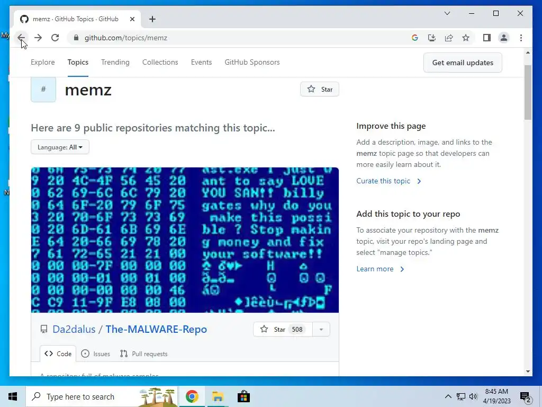Click the address bar URL field

[239, 38]
